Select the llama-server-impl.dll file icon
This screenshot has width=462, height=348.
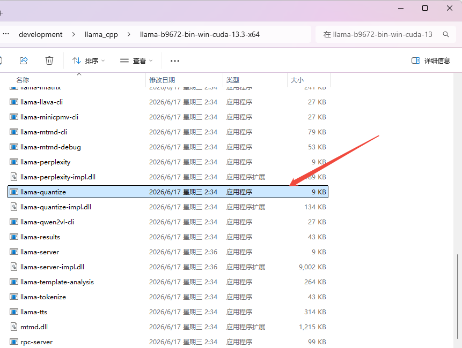(14, 267)
